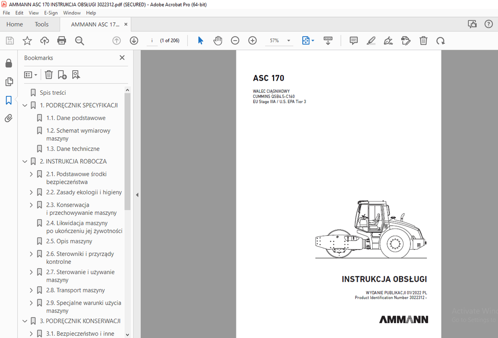Viewport: 498px width, 338px height.
Task: Activate the Selection arrow tool
Action: [x=200, y=41]
